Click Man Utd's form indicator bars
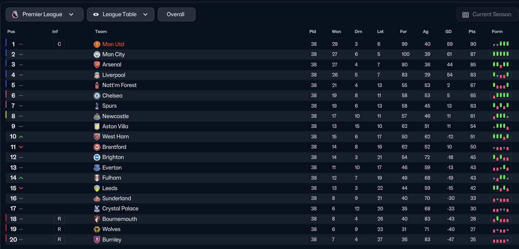Image resolution: width=519 pixels, height=249 pixels. (501, 44)
